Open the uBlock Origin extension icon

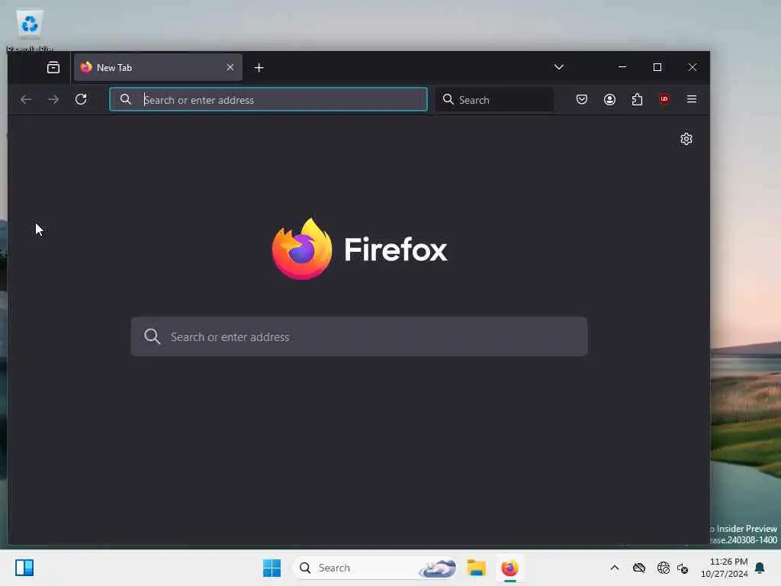point(664,99)
